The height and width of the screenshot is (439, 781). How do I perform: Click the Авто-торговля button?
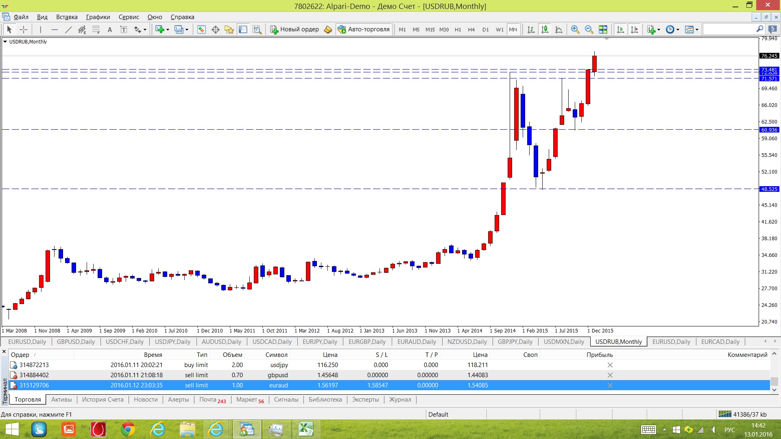pos(364,29)
